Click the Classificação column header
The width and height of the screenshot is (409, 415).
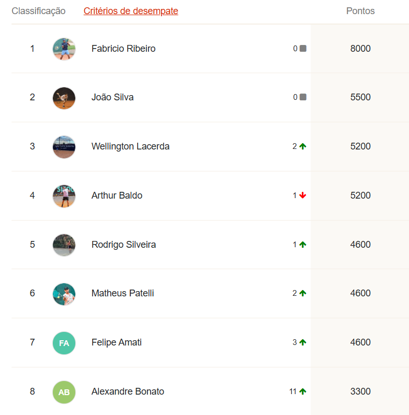point(39,11)
